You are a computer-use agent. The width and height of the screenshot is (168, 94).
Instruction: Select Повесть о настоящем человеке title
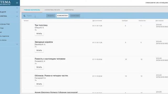coord(50,59)
